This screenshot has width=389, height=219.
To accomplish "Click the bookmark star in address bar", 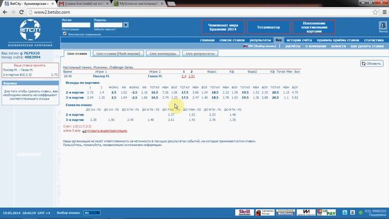I will point(375,12).
